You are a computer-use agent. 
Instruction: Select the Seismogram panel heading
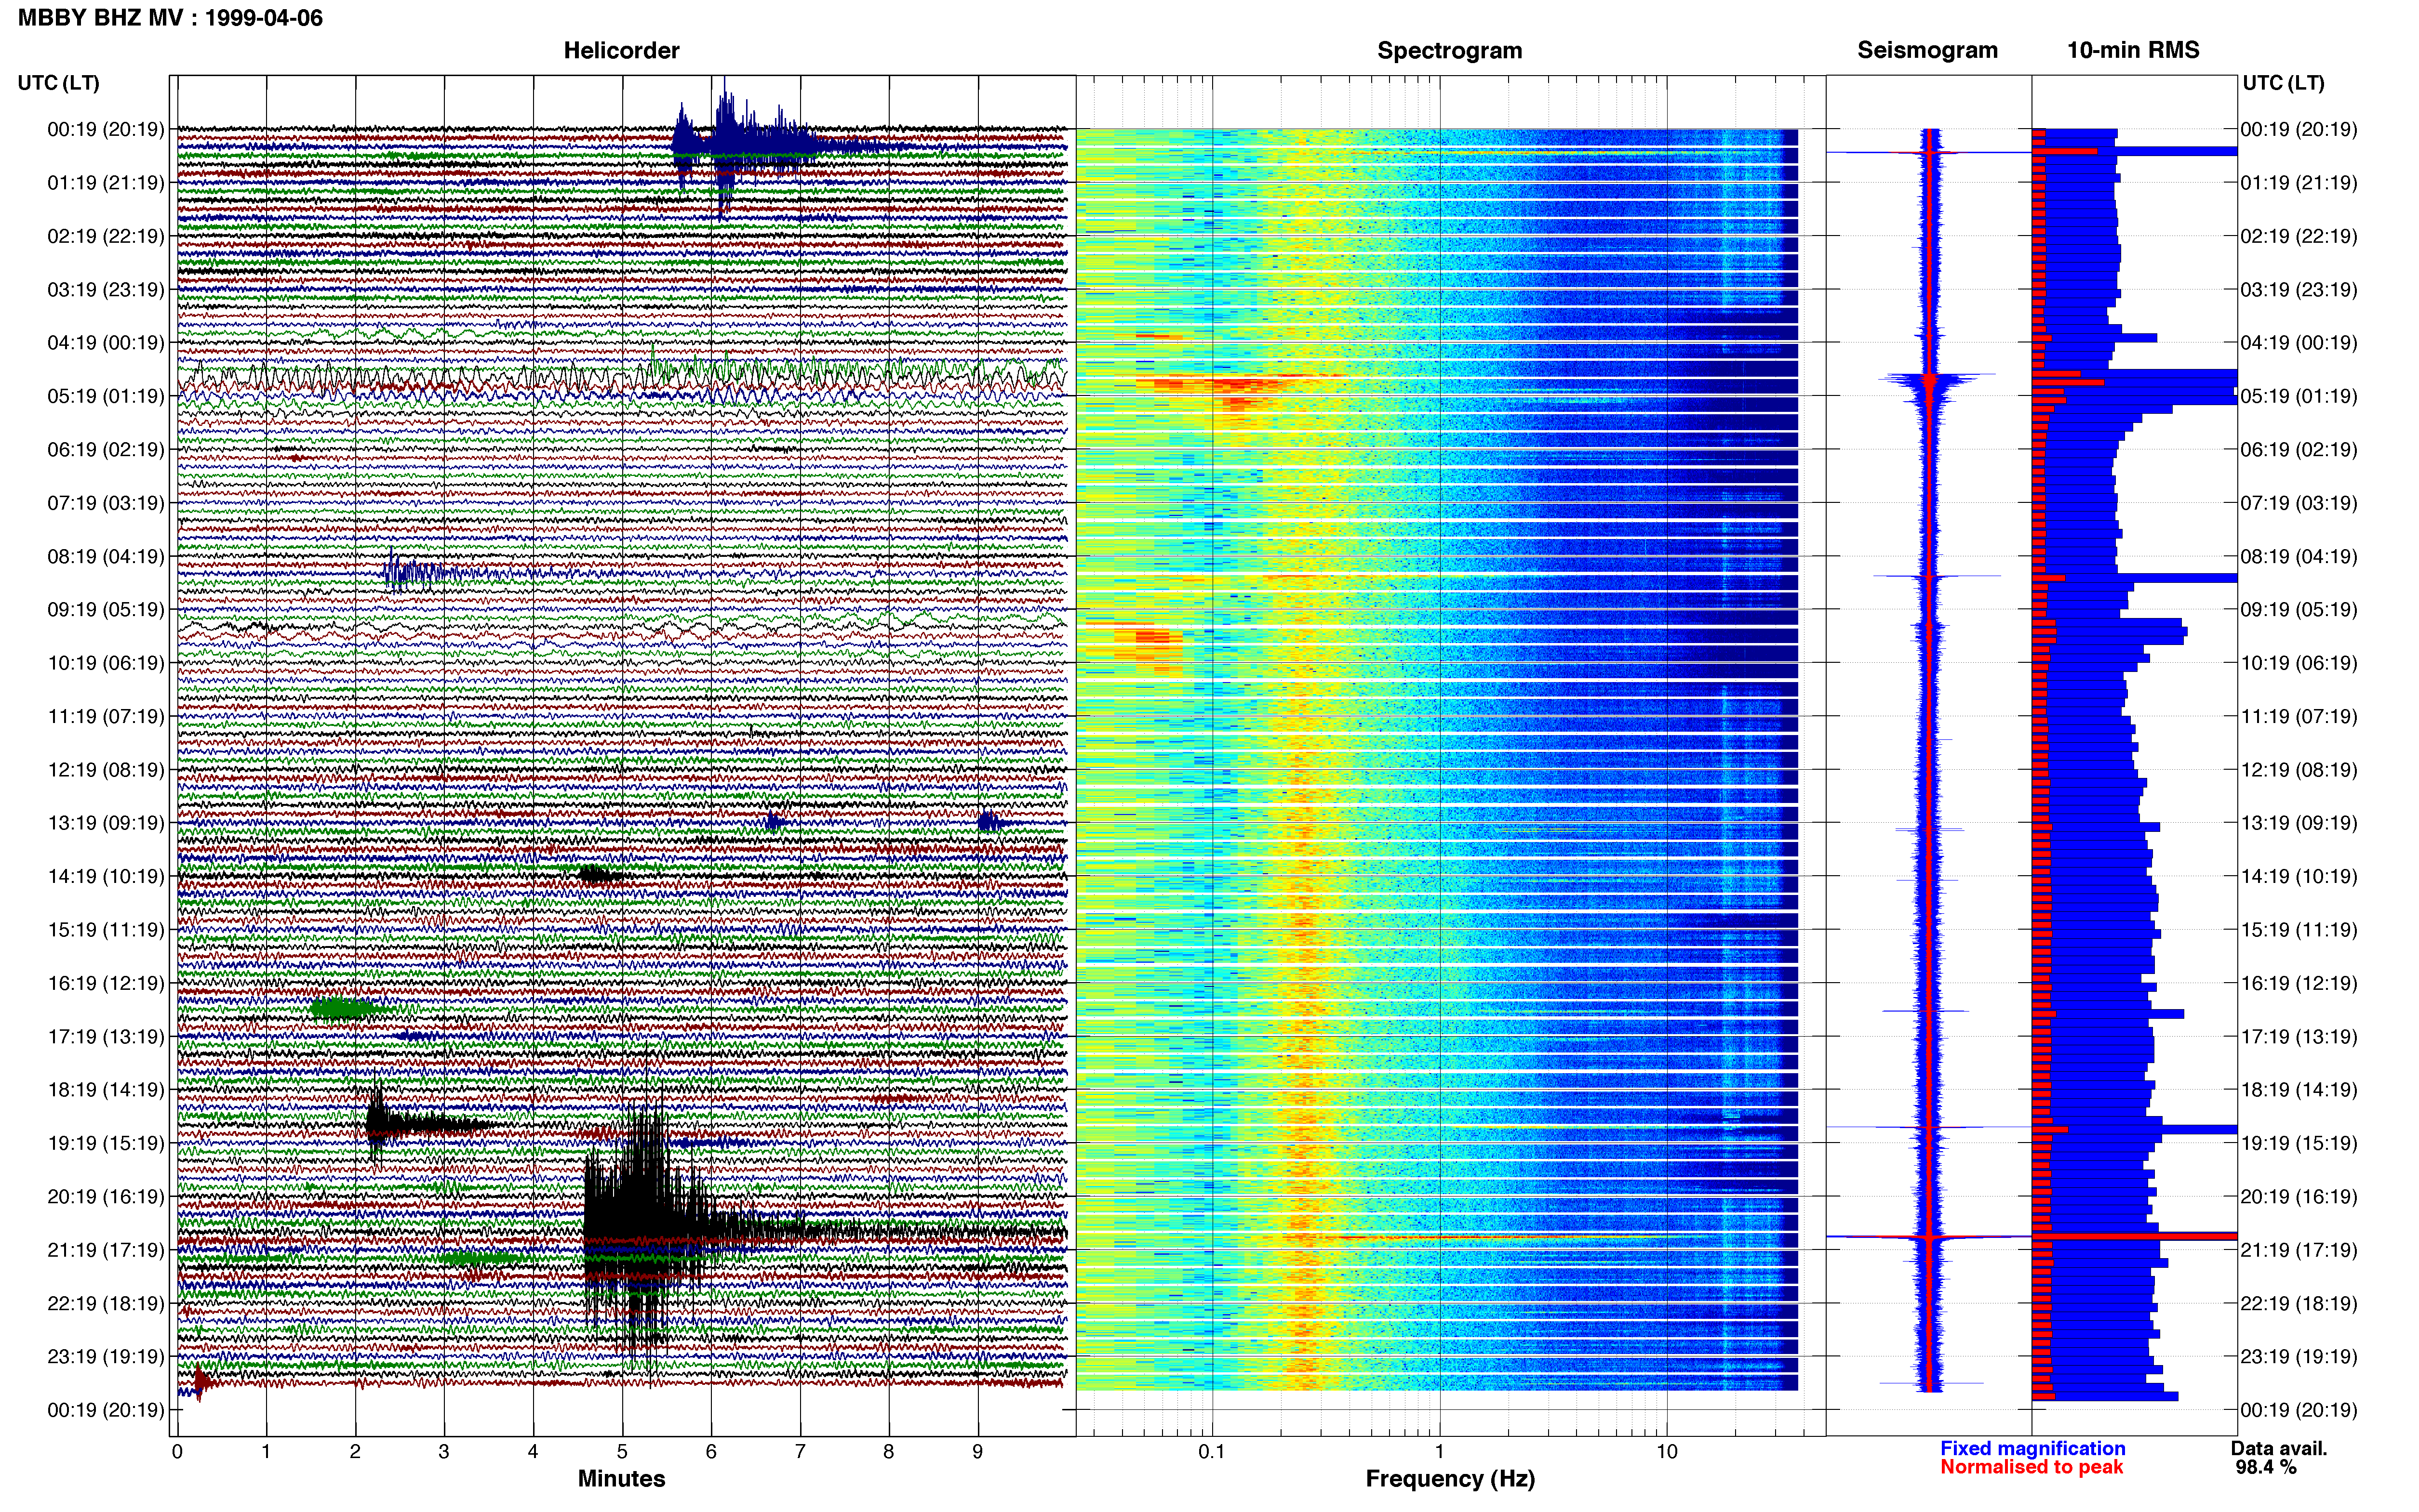point(1927,50)
